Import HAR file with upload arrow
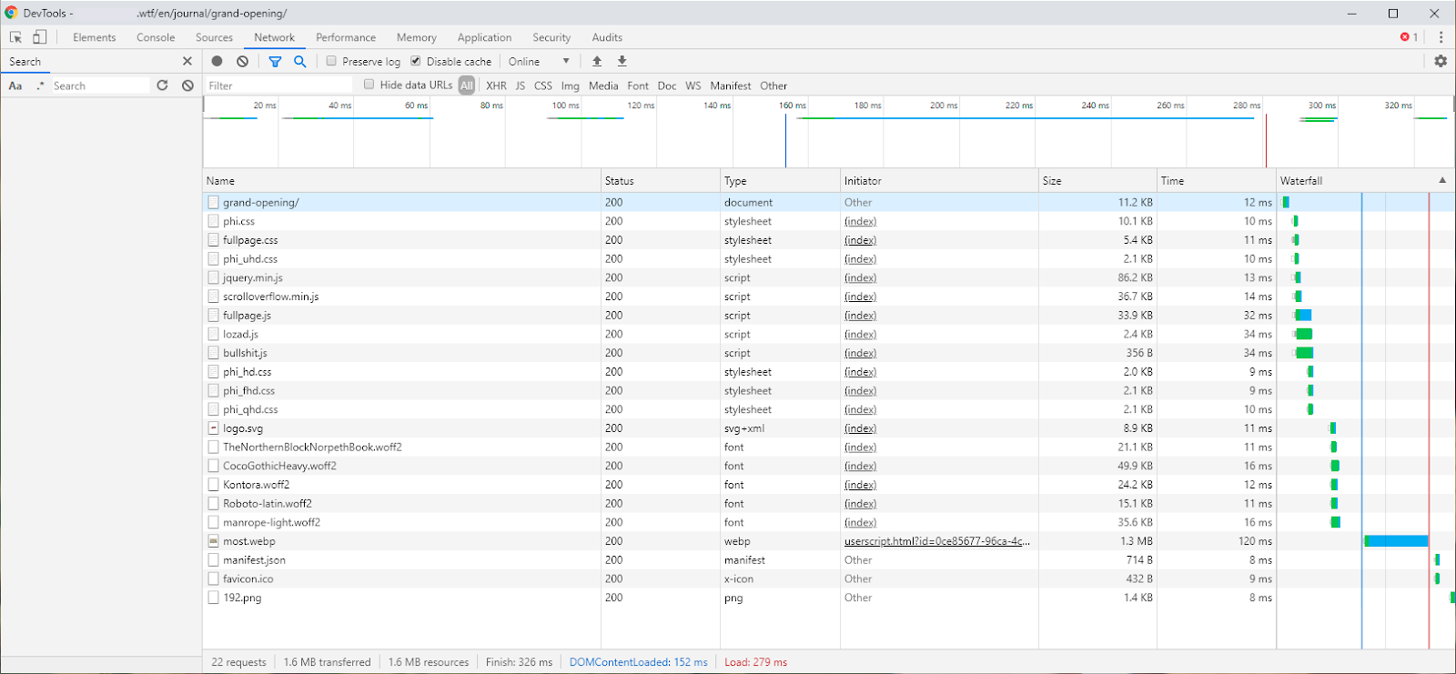This screenshot has width=1456, height=674. pyautogui.click(x=597, y=61)
